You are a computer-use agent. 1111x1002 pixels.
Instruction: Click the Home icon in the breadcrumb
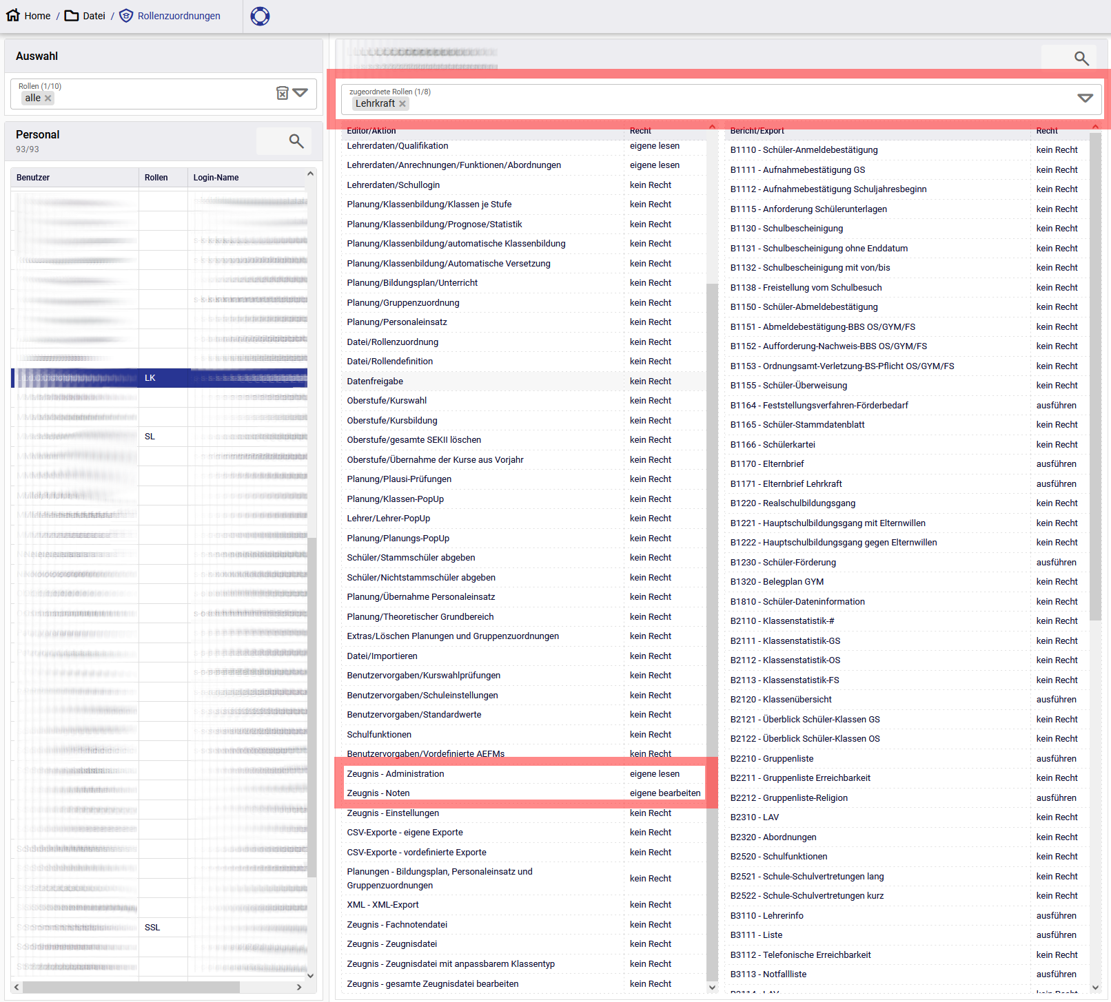13,15
